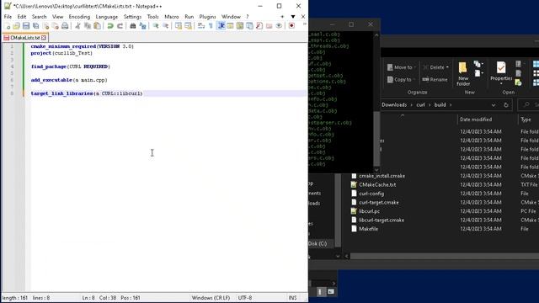Toggle the Word Wrap toolbar icon

coord(201,26)
